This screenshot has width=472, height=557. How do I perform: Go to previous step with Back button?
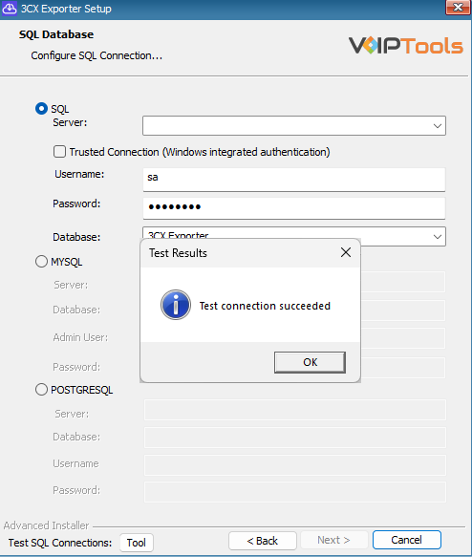(263, 541)
